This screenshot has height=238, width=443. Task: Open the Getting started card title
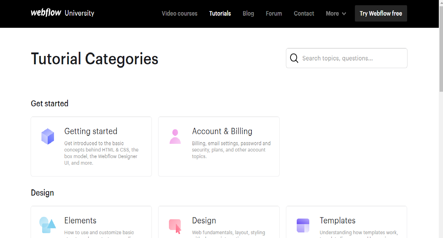91,131
